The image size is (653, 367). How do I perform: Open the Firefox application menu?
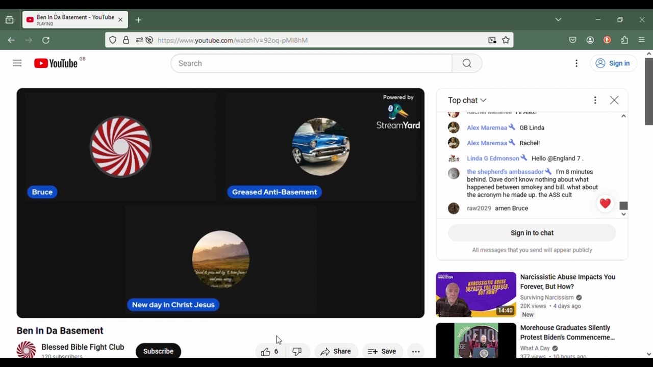coord(642,40)
